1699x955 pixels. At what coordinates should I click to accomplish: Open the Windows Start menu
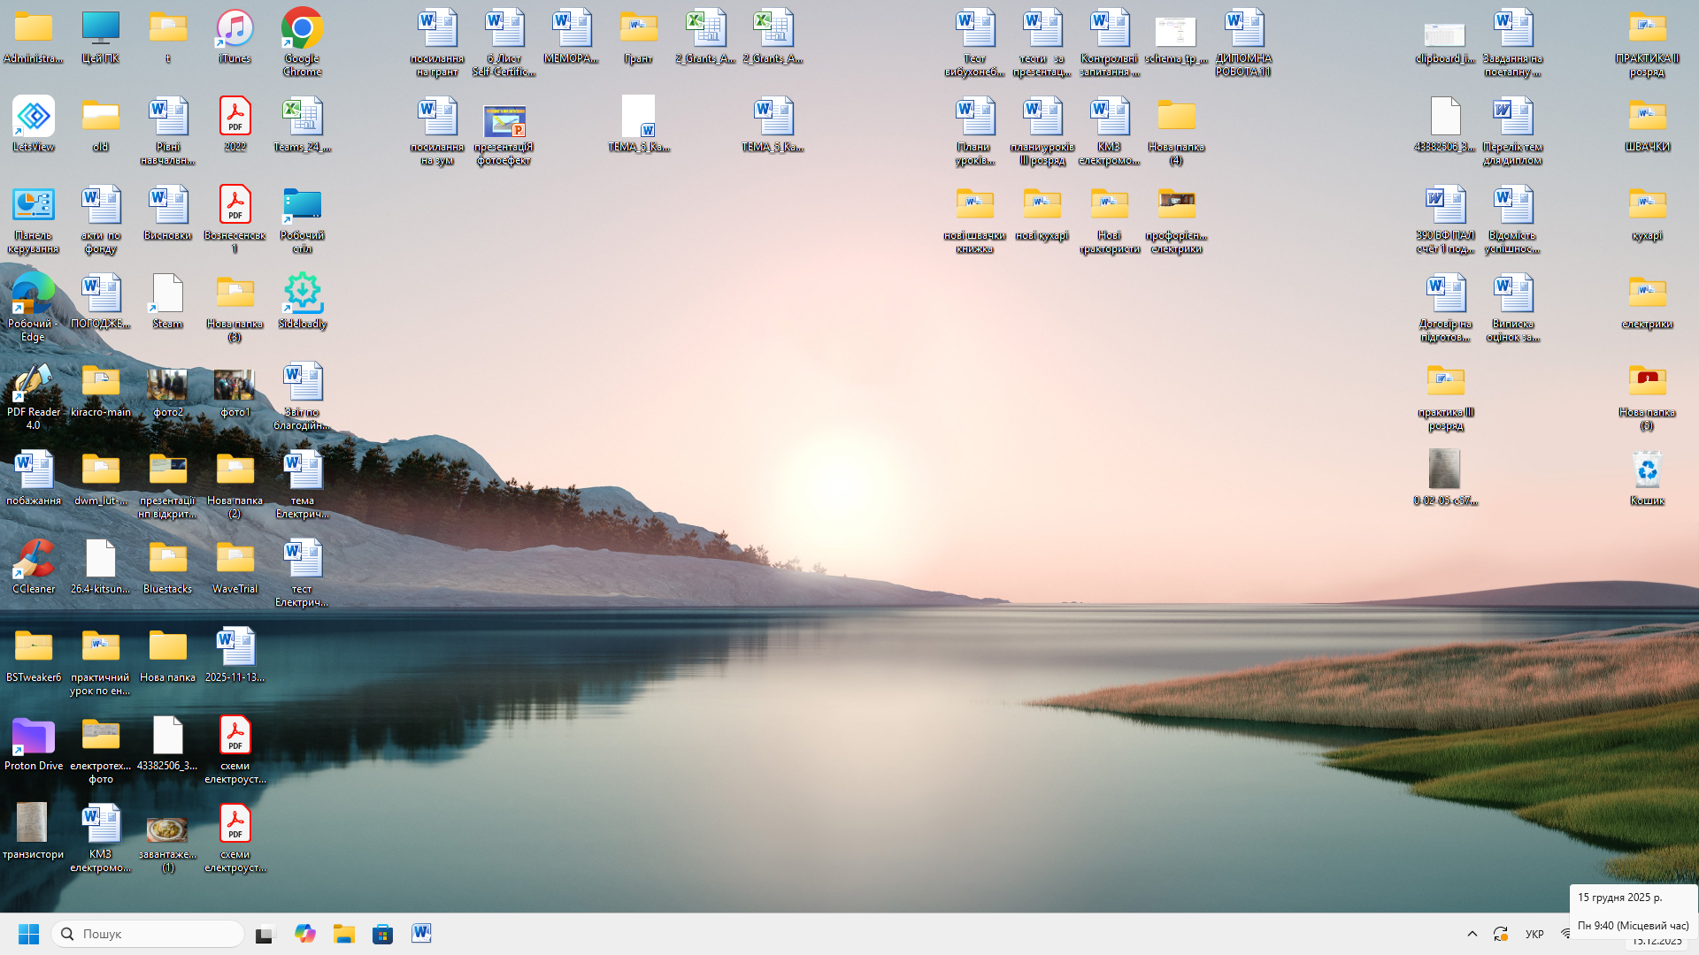[x=28, y=934]
